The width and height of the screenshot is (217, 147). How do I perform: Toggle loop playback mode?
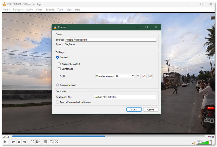tap(51, 142)
